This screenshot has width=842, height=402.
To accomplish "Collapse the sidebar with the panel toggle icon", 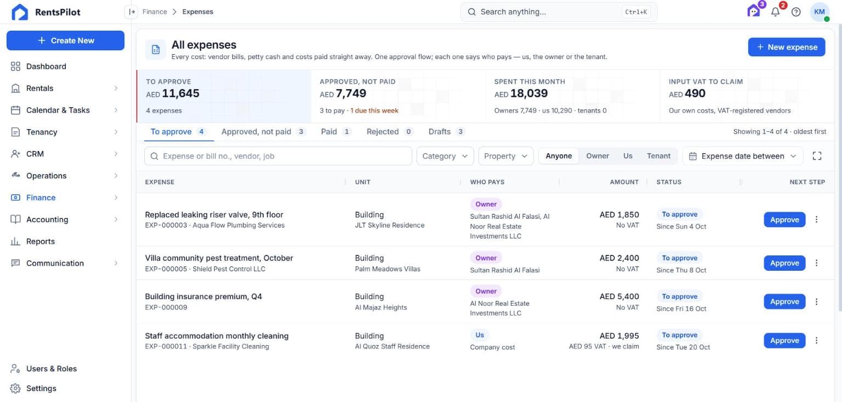I will tap(132, 11).
